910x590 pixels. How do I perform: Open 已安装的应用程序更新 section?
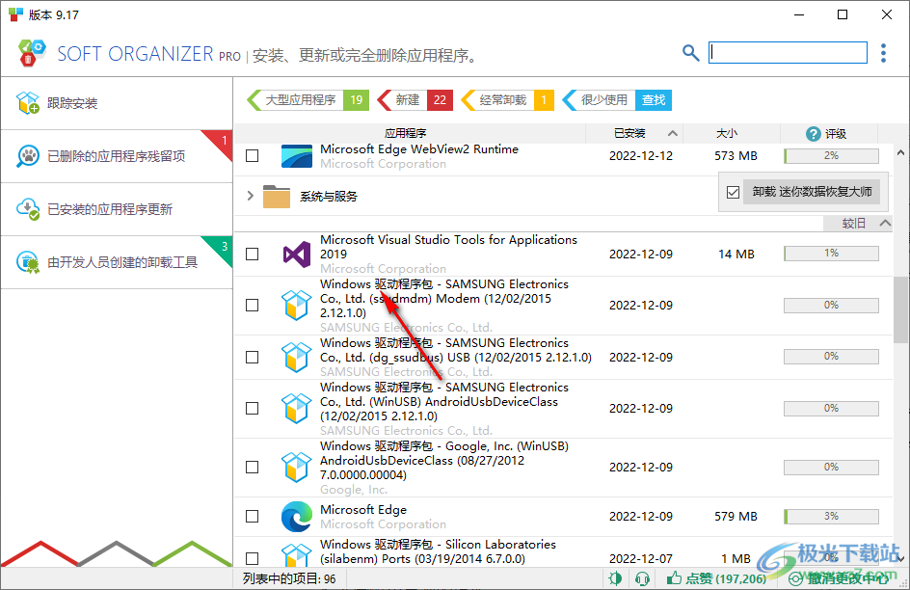(x=117, y=209)
